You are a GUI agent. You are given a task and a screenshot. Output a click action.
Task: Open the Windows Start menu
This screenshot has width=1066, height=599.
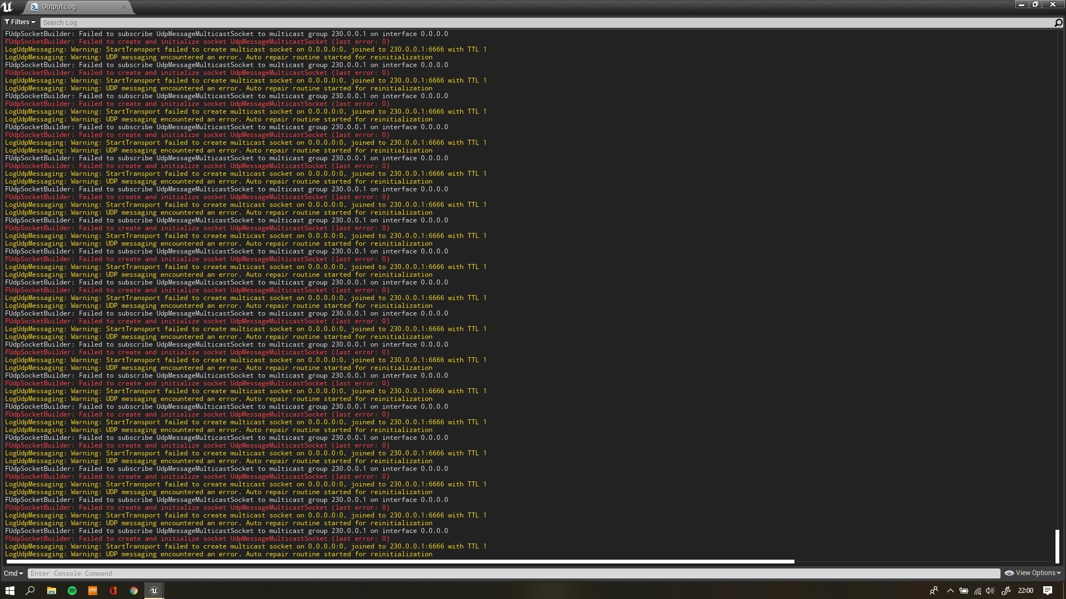click(x=9, y=591)
